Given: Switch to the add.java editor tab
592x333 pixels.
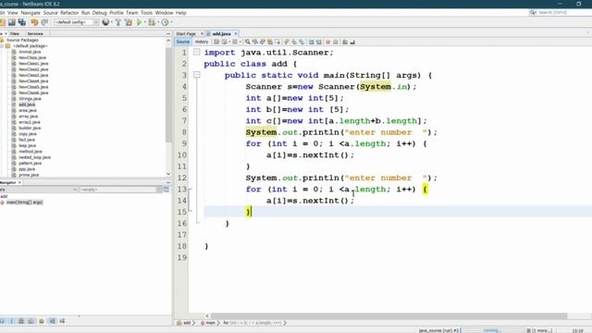Looking at the screenshot, I should click(221, 33).
